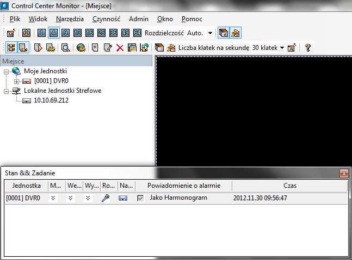Open the Plik menu
The width and height of the screenshot is (352, 260).
tap(15, 19)
